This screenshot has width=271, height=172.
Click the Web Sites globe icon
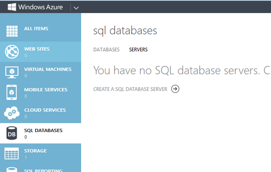tap(12, 52)
